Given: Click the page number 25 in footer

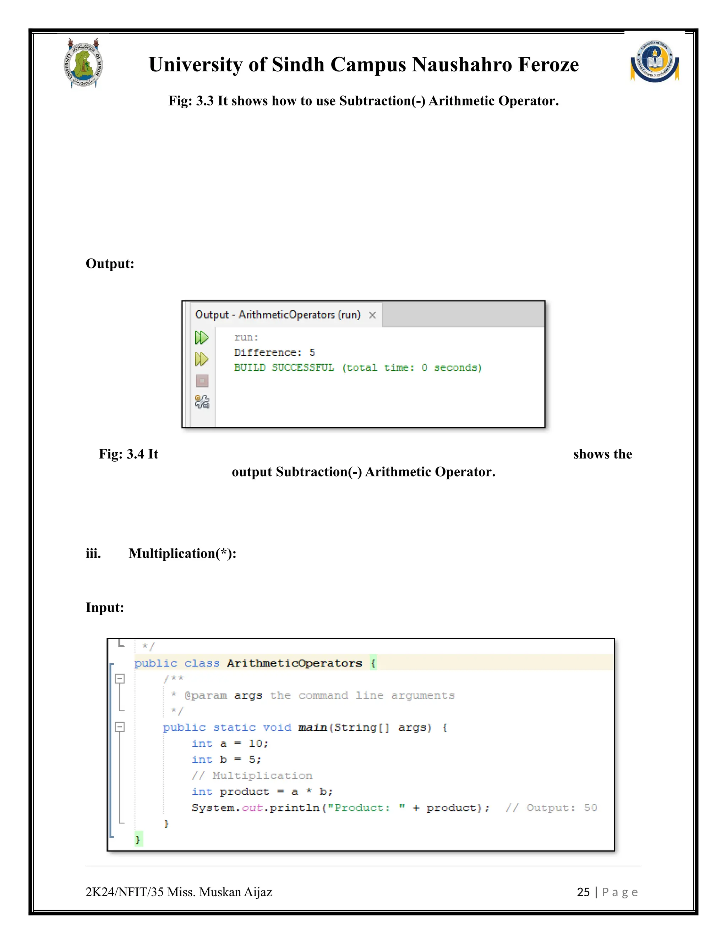Looking at the screenshot, I should 583,892.
